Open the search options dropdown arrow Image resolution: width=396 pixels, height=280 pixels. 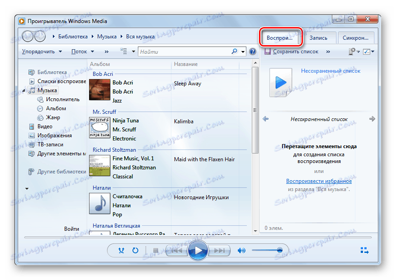click(243, 52)
